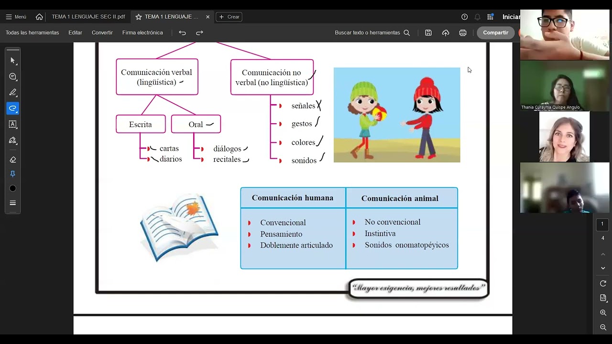Select the text box tool
This screenshot has height=344, width=612.
[13, 124]
